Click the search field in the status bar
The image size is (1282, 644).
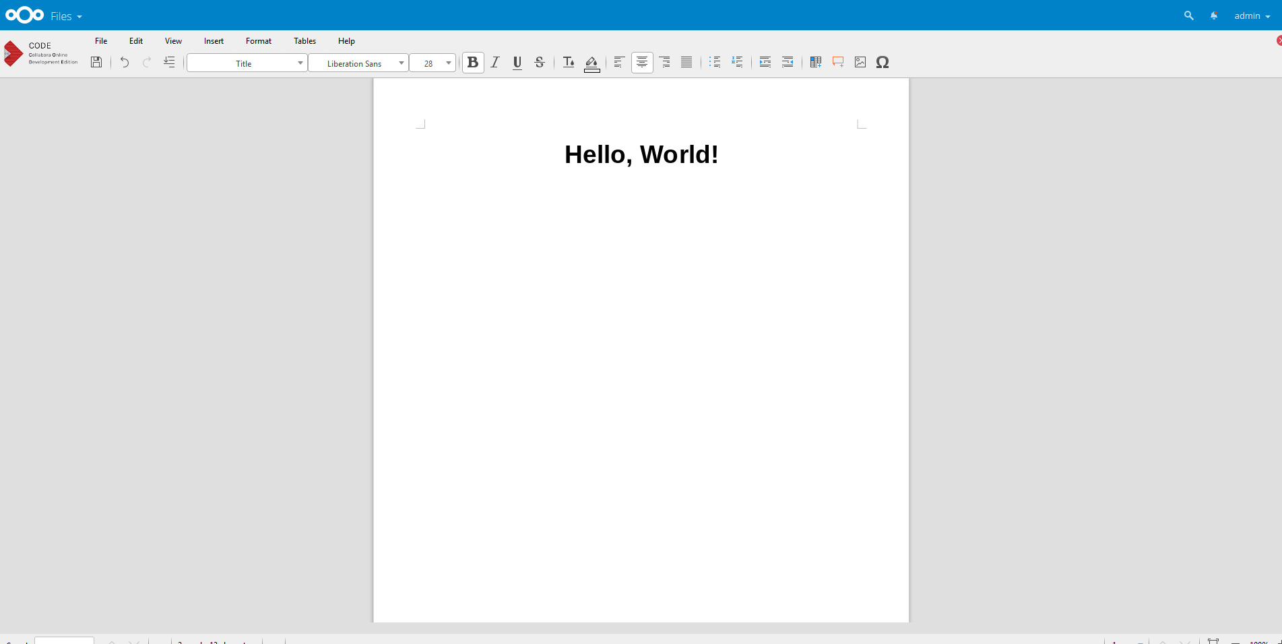[x=64, y=640]
